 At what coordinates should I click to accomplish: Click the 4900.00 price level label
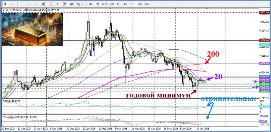pyautogui.click(x=264, y=45)
